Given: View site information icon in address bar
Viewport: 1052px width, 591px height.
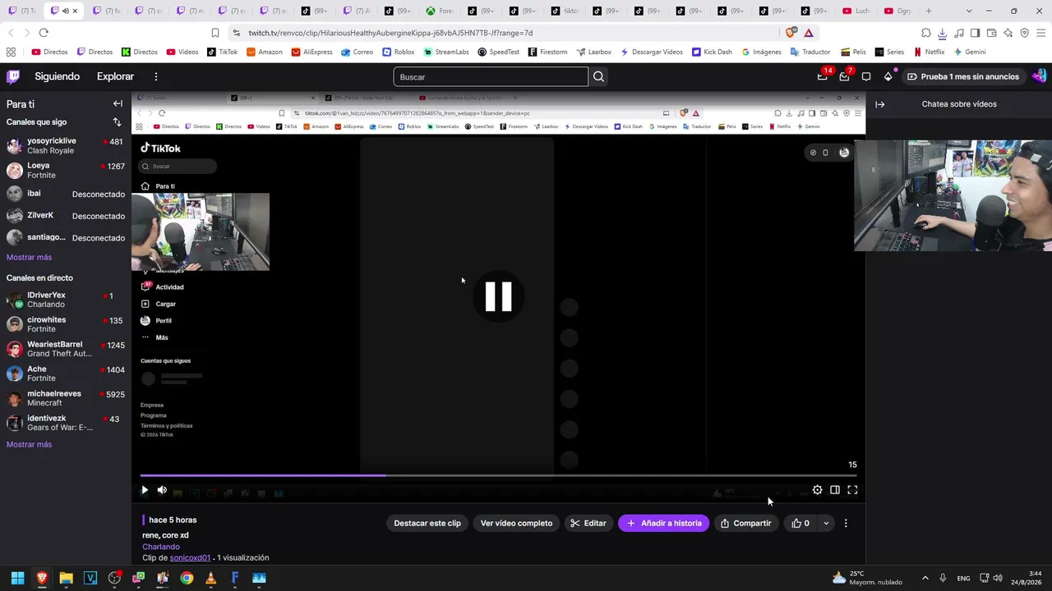Looking at the screenshot, I should pos(237,33).
